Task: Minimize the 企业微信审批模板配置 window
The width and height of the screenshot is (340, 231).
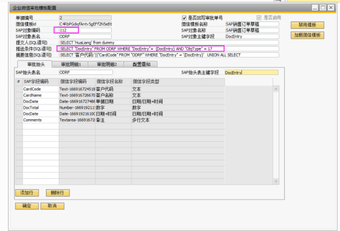Action: coord(315,8)
